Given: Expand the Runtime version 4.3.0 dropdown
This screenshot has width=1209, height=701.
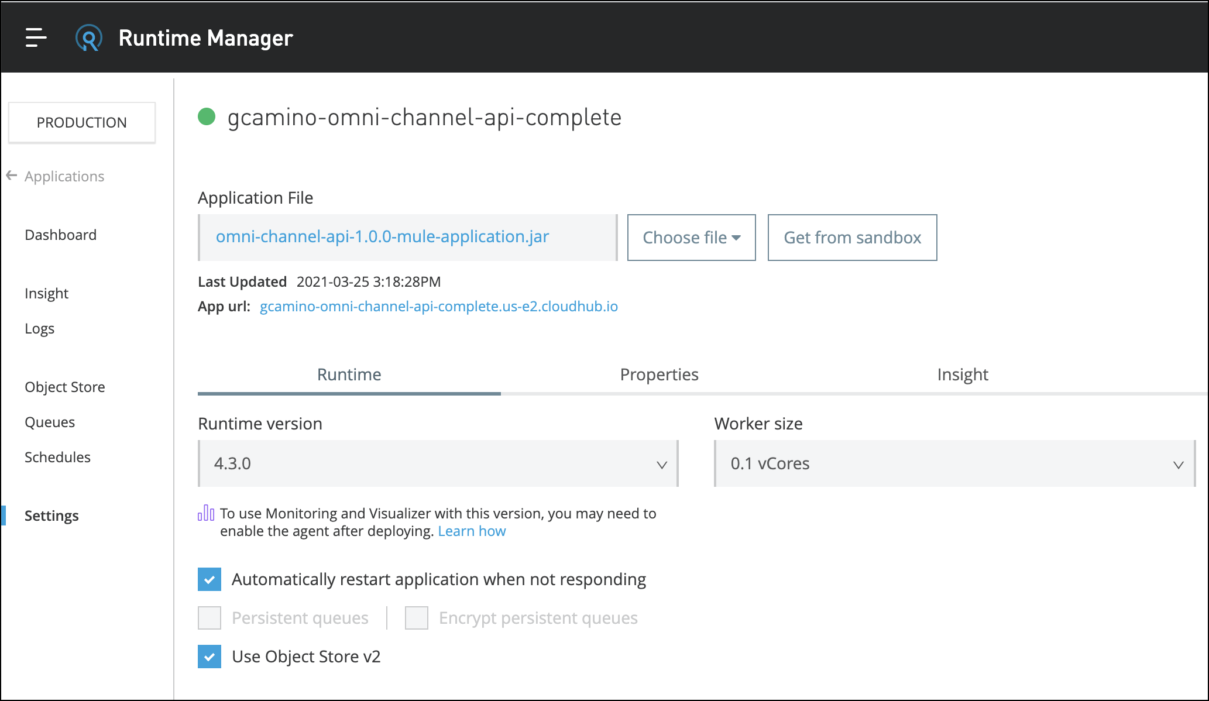Looking at the screenshot, I should coord(438,463).
